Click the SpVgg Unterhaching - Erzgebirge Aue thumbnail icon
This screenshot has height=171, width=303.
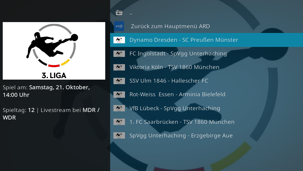coord(119,136)
